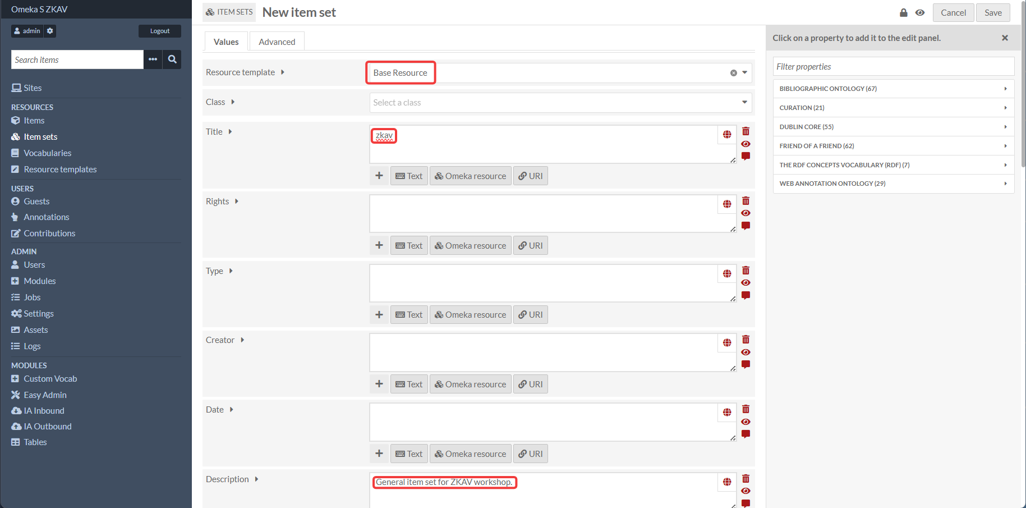
Task: Toggle visibility eye for Date value
Action: tap(746, 422)
